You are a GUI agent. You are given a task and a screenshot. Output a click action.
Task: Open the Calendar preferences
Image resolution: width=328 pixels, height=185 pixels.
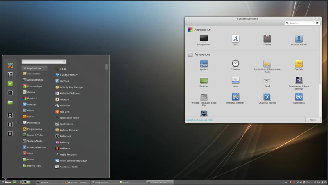click(x=235, y=64)
